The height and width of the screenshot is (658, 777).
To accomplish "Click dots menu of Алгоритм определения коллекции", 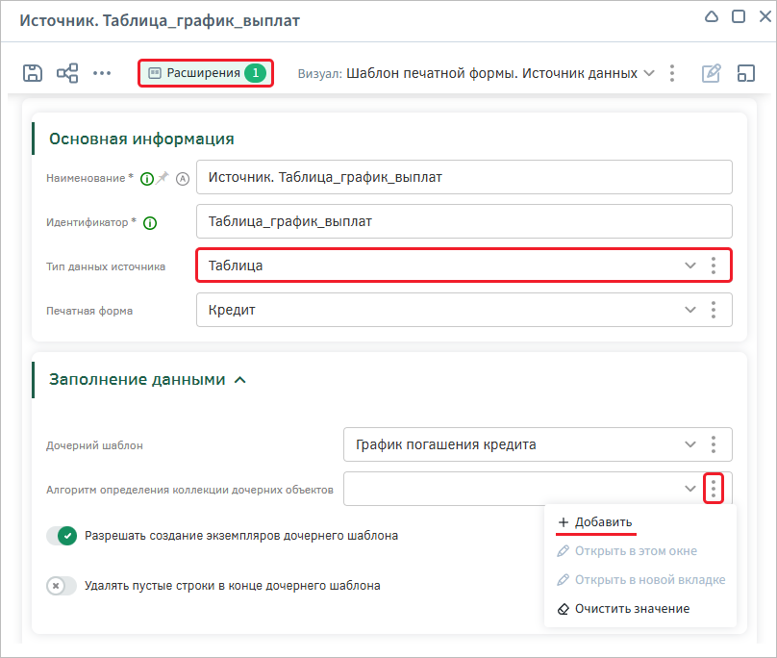I will pos(714,489).
